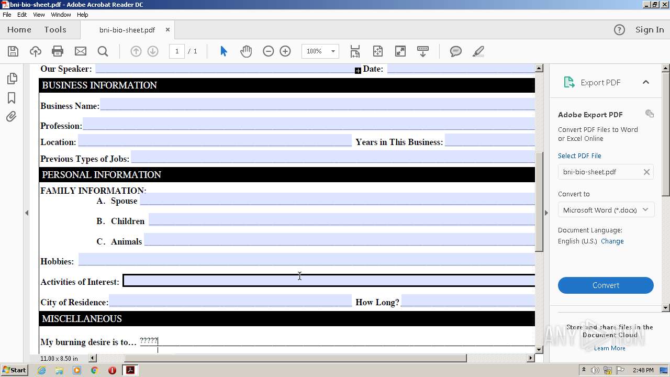This screenshot has height=377, width=670.
Task: Open the Find text magnifier
Action: 103,51
